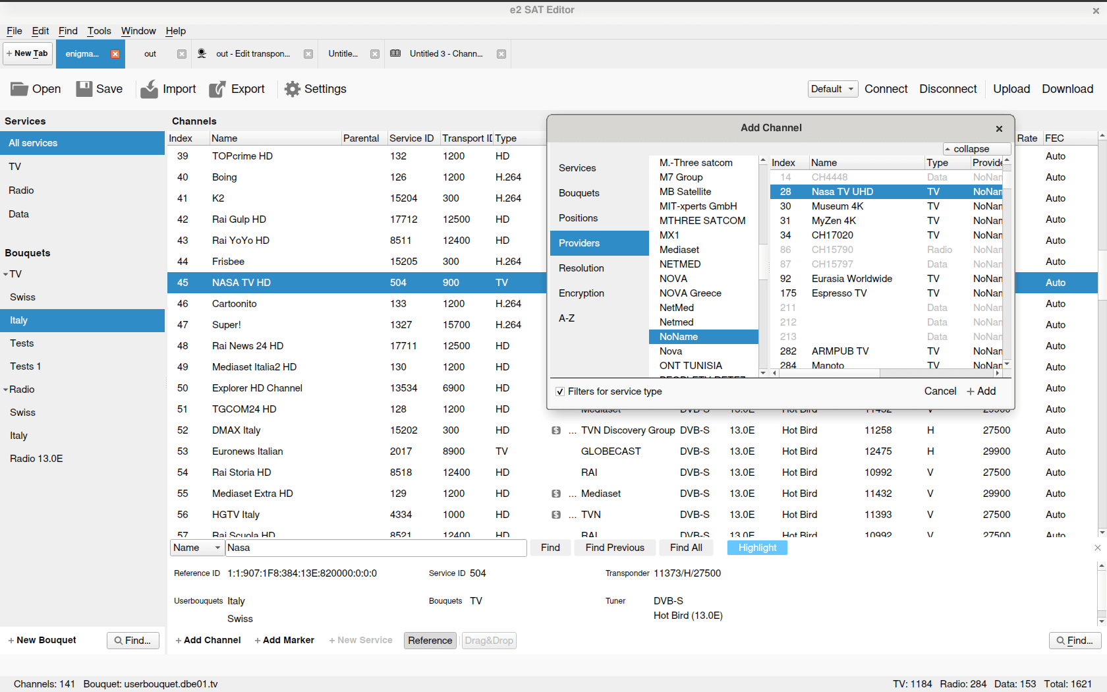Toggle Filters for service type checkbox
The width and height of the screenshot is (1107, 692).
560,391
